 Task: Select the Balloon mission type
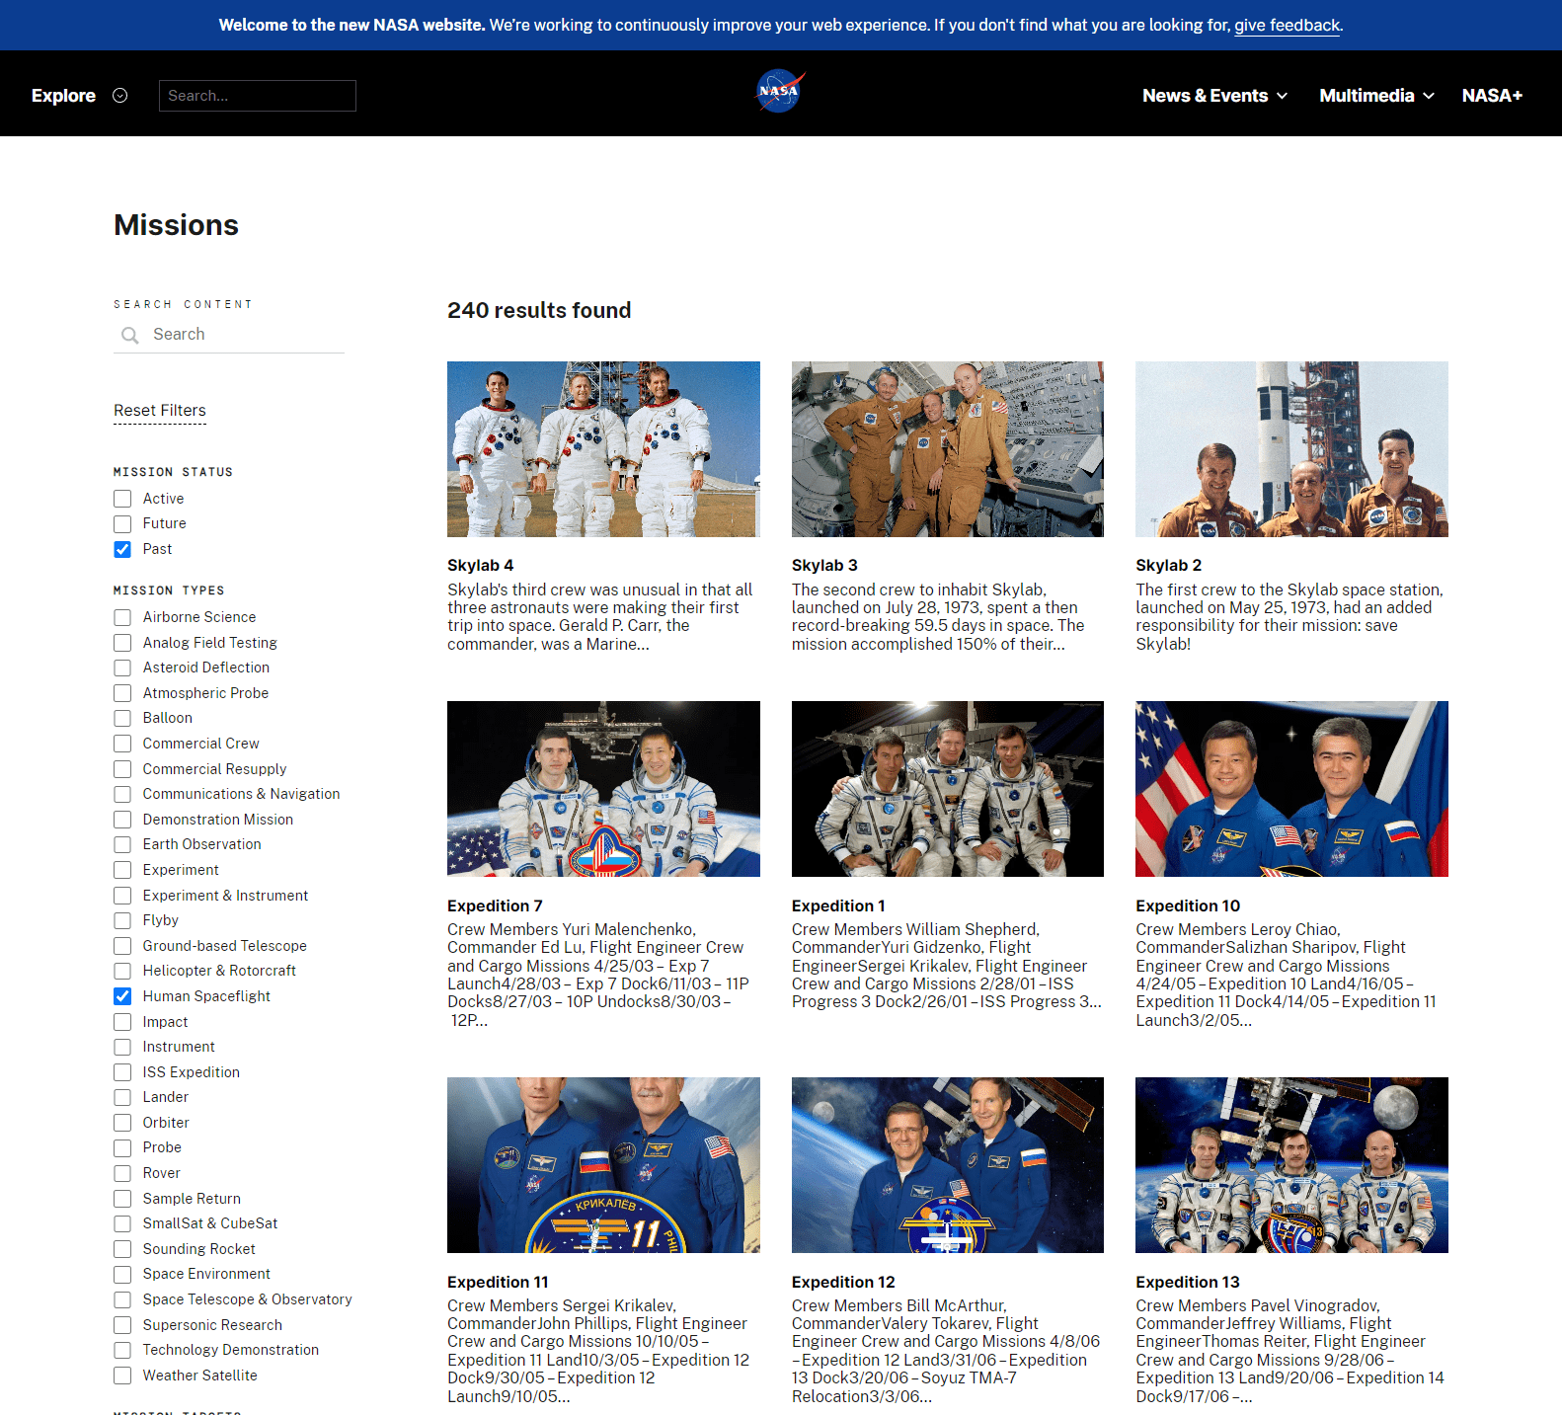coord(122,718)
